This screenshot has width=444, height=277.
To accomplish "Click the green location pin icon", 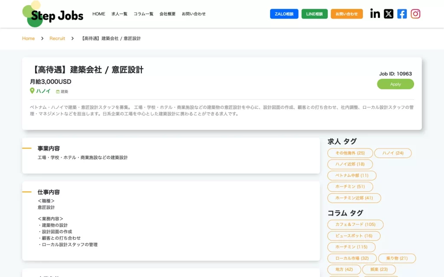I will (32, 91).
